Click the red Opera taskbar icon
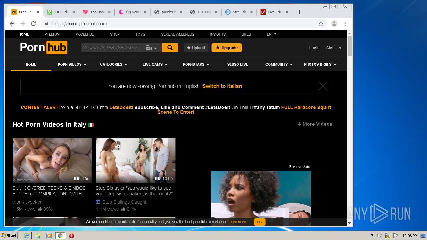The image size is (427, 240). pyautogui.click(x=71, y=236)
